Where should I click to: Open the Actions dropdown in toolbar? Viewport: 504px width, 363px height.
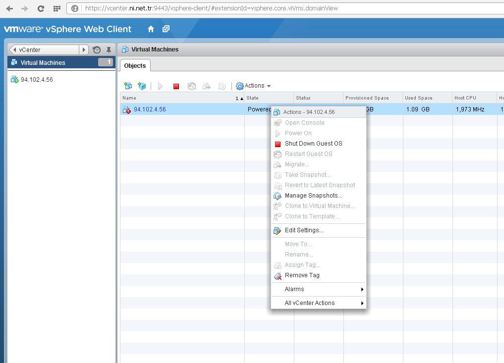pyautogui.click(x=253, y=86)
